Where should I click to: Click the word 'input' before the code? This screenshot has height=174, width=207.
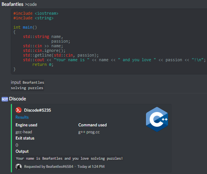[x=16, y=82]
